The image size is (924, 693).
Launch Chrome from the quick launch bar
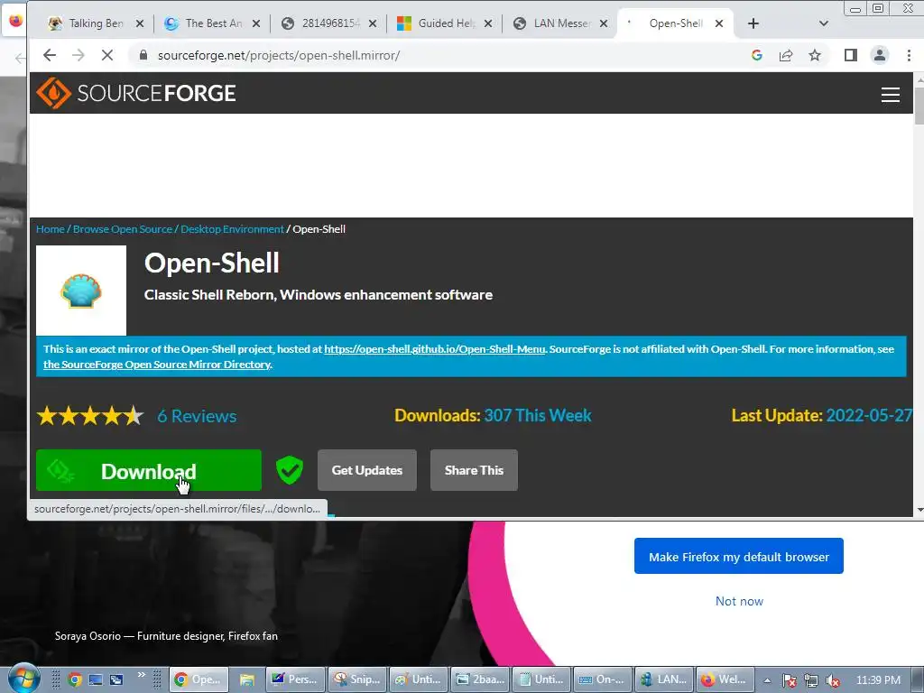75,680
